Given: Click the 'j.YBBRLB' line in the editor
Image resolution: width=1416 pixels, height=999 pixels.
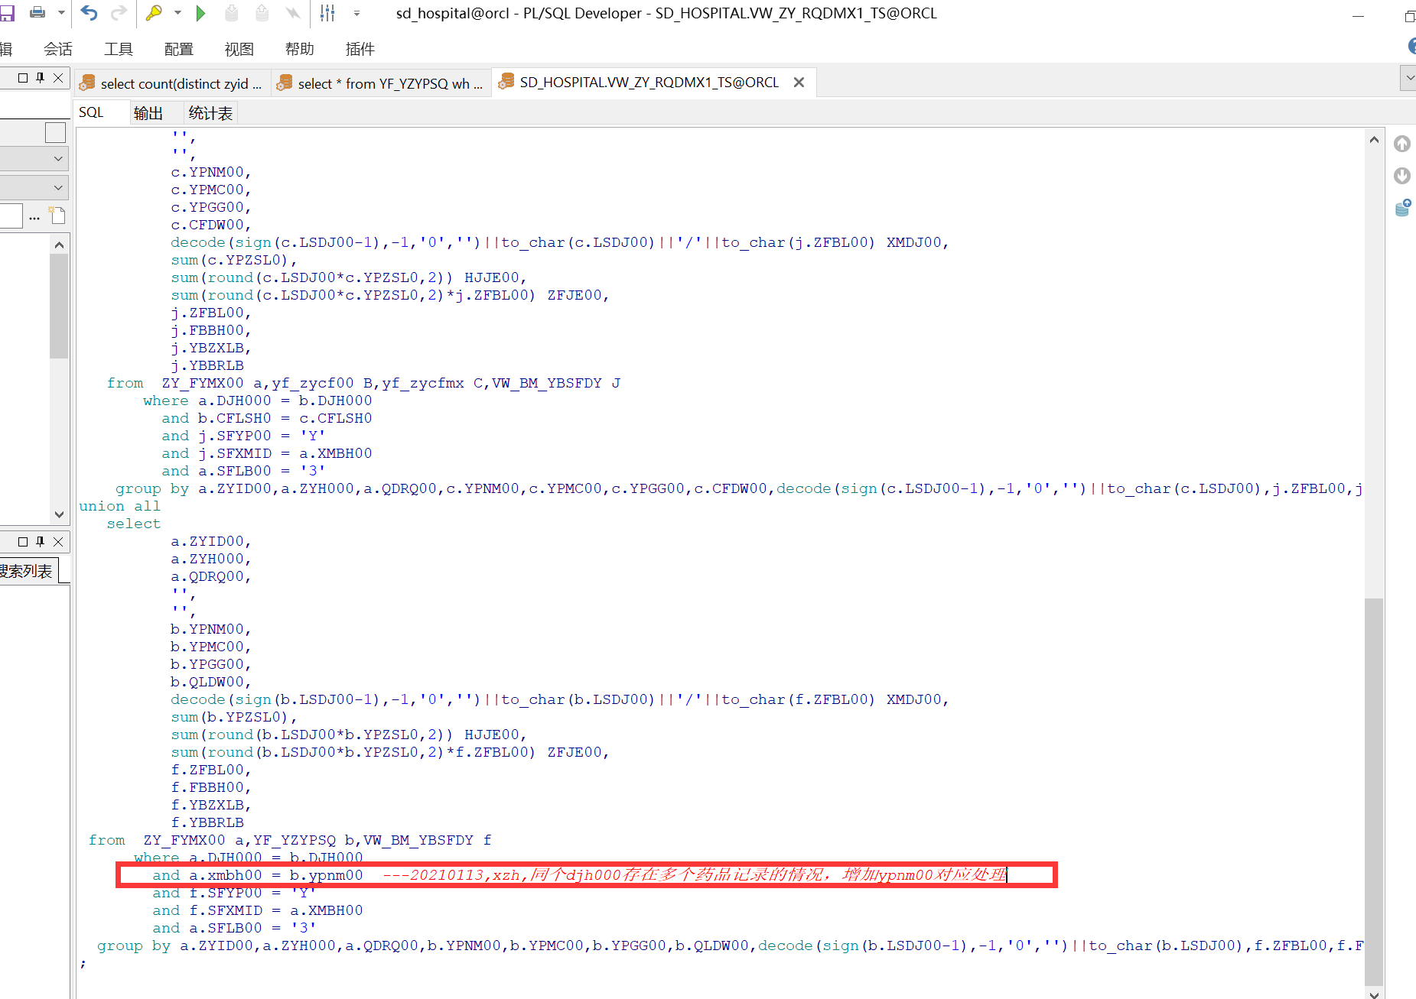Looking at the screenshot, I should (x=207, y=365).
